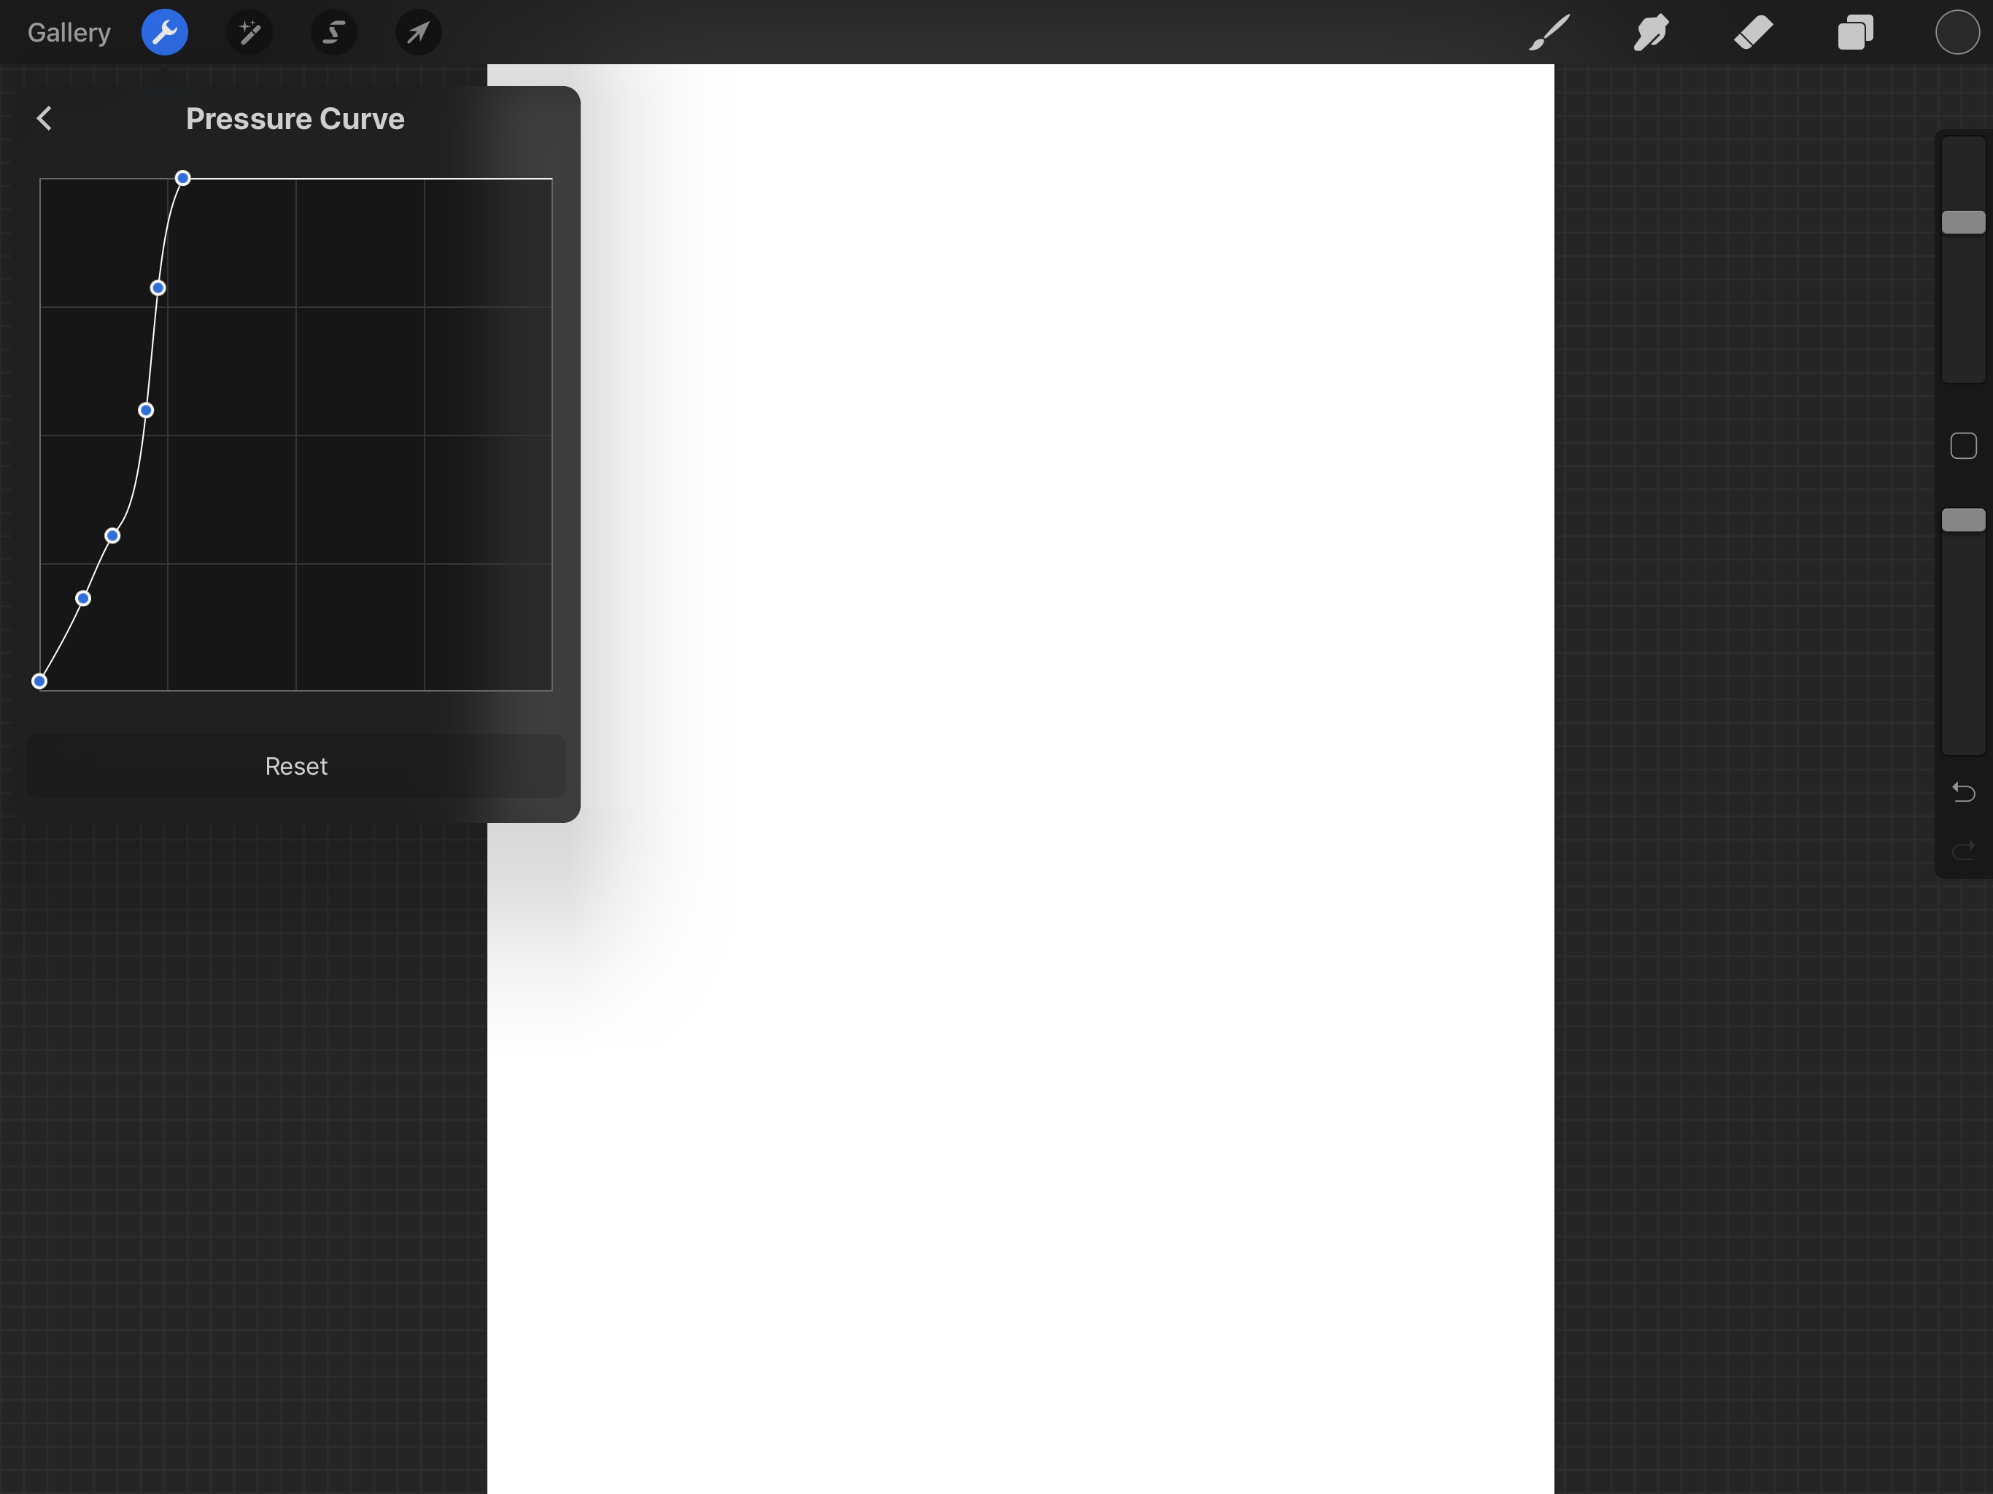Reset the pressure curve
Screen dimensions: 1993x1494
pos(296,766)
